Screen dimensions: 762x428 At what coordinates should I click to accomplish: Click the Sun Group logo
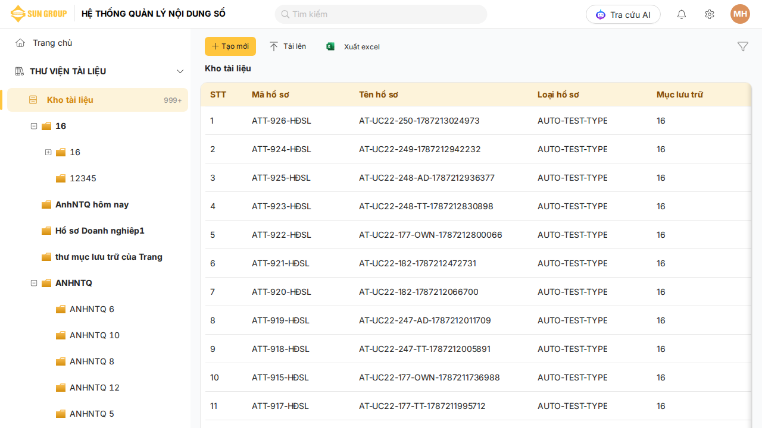coord(38,14)
